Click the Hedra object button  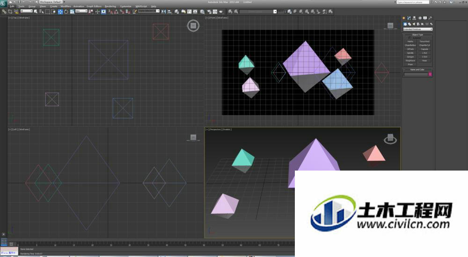[x=410, y=42]
